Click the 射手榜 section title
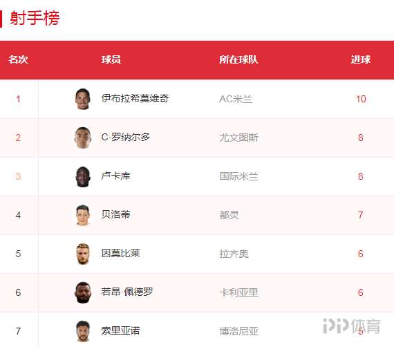394x347 pixels. click(35, 18)
